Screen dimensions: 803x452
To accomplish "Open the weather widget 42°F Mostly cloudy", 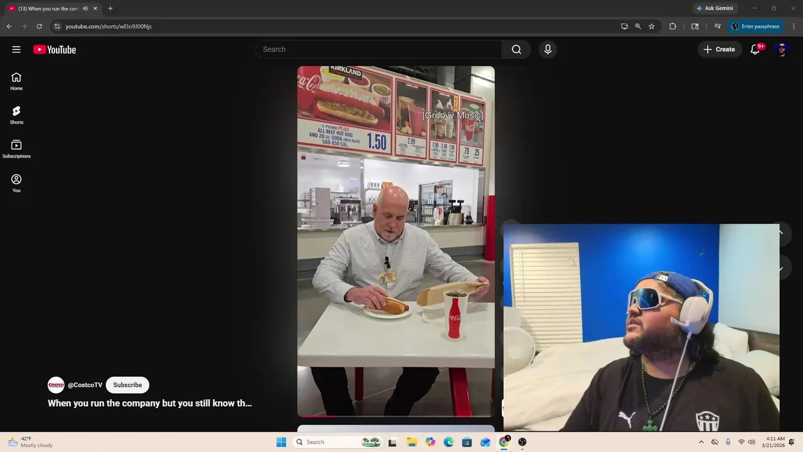I will 30,442.
